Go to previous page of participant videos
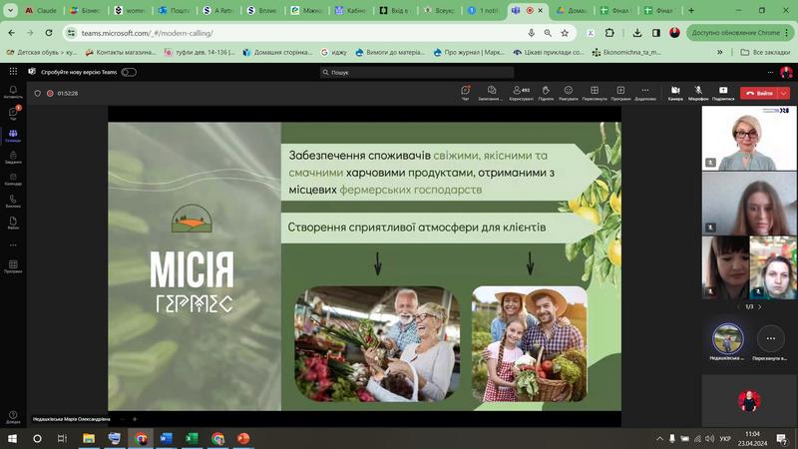The image size is (798, 449). tap(738, 307)
